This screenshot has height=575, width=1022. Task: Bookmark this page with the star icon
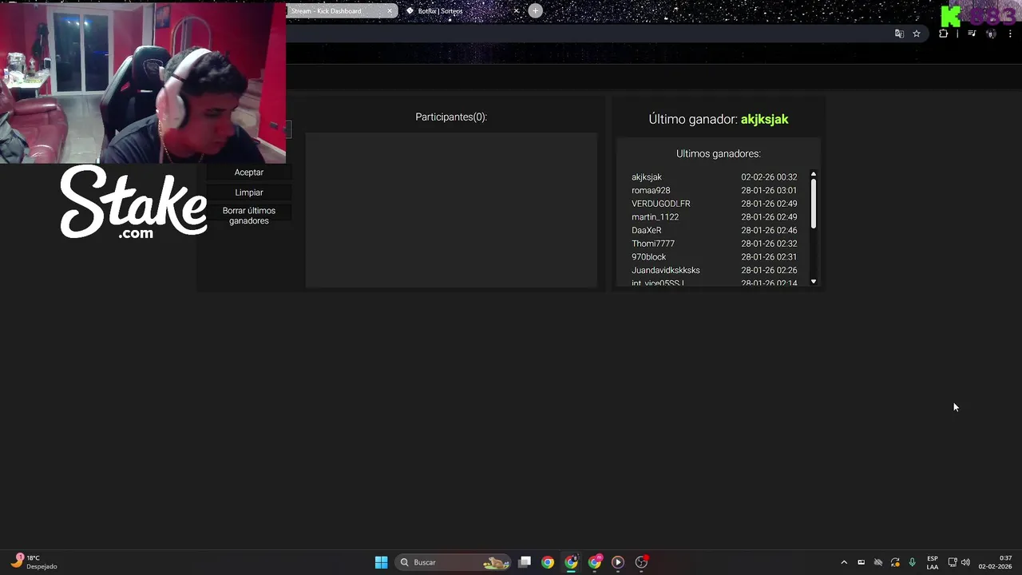(x=917, y=34)
